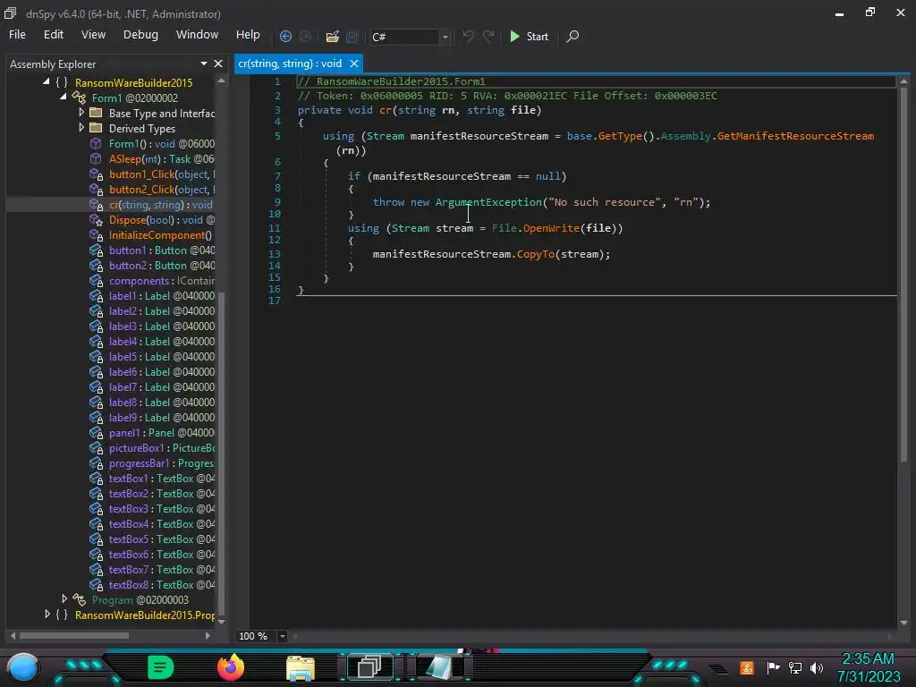Click the button1 field icon
This screenshot has height=687, width=916.
click(x=96, y=250)
